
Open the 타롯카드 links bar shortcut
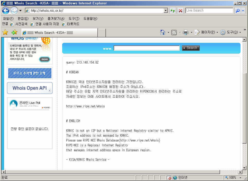coord(71,24)
